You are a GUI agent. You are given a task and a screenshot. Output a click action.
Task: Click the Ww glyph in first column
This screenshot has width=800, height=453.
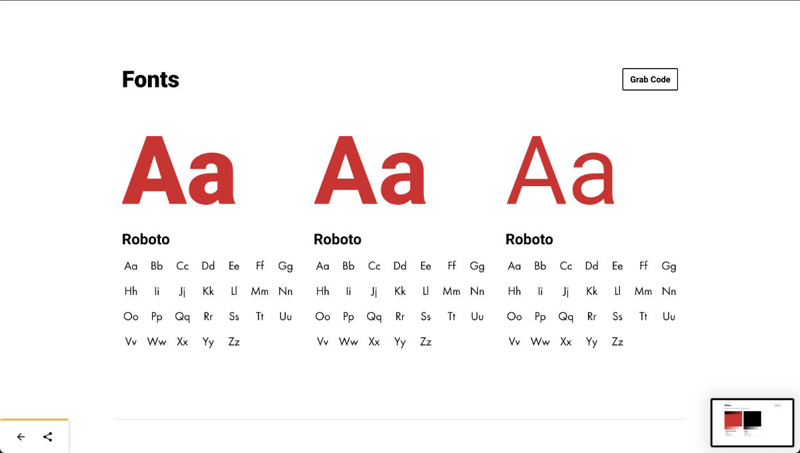[157, 342]
